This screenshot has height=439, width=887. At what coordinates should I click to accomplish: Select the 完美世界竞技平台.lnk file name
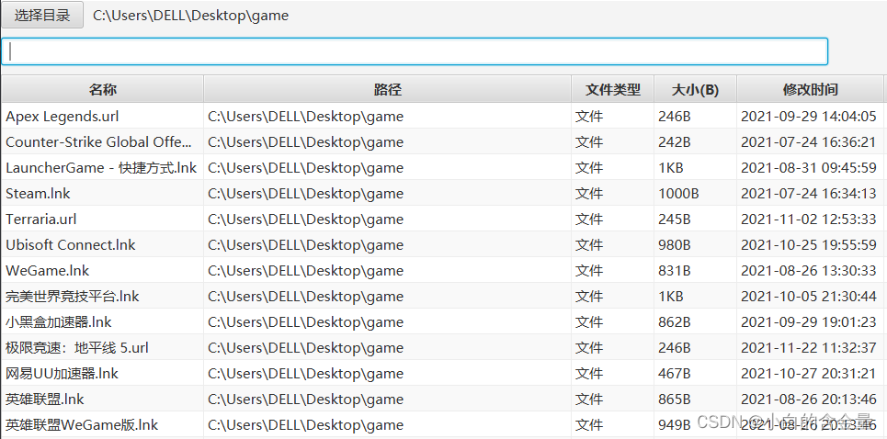click(73, 296)
